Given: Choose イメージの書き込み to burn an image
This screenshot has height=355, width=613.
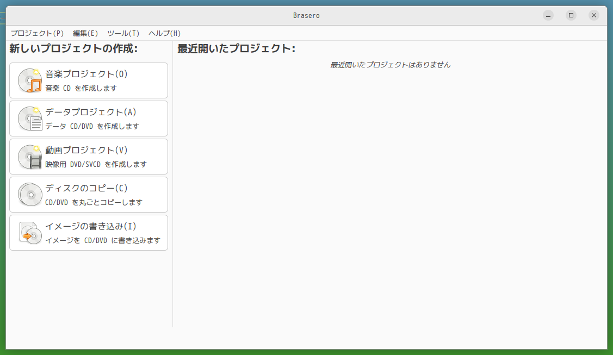Looking at the screenshot, I should coord(89,233).
